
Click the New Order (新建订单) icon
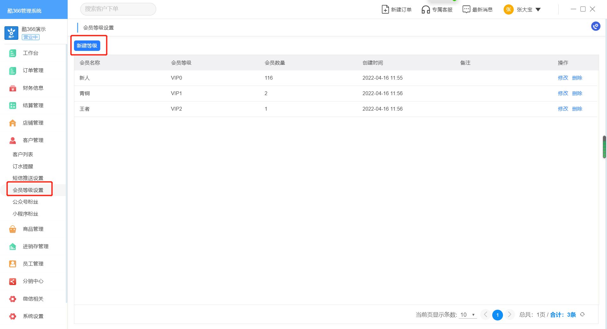tap(385, 9)
